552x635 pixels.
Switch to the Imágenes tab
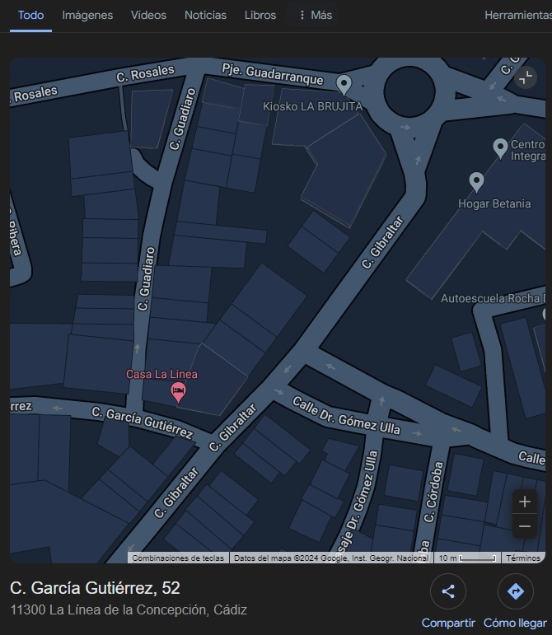click(87, 15)
